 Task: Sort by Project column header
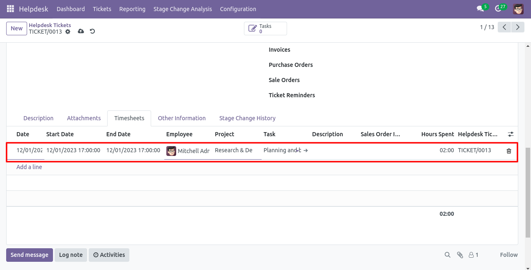(x=225, y=134)
